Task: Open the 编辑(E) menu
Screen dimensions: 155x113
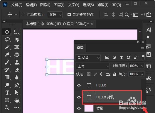Action: click(31, 5)
